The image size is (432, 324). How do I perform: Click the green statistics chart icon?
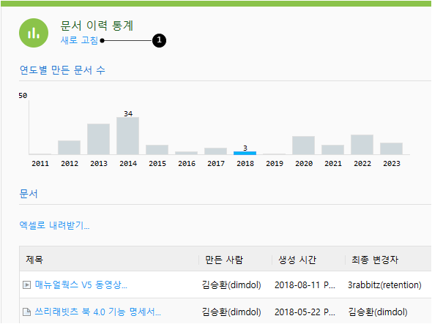(x=34, y=33)
